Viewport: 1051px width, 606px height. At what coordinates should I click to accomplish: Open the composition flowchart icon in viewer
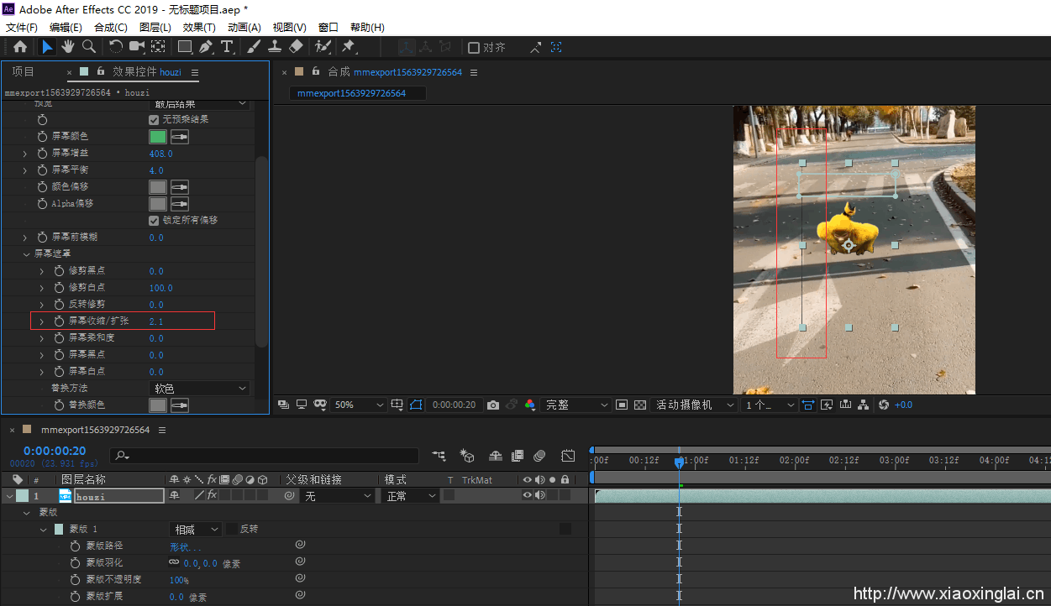[863, 405]
